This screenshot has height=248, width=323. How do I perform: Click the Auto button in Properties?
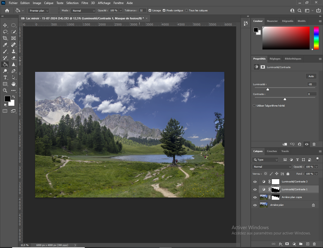click(311, 76)
